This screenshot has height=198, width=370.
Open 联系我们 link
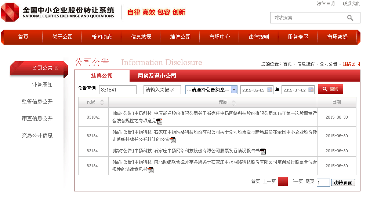pyautogui.click(x=351, y=4)
